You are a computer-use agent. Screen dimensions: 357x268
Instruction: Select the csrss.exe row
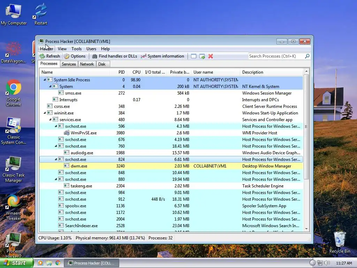(x=171, y=106)
